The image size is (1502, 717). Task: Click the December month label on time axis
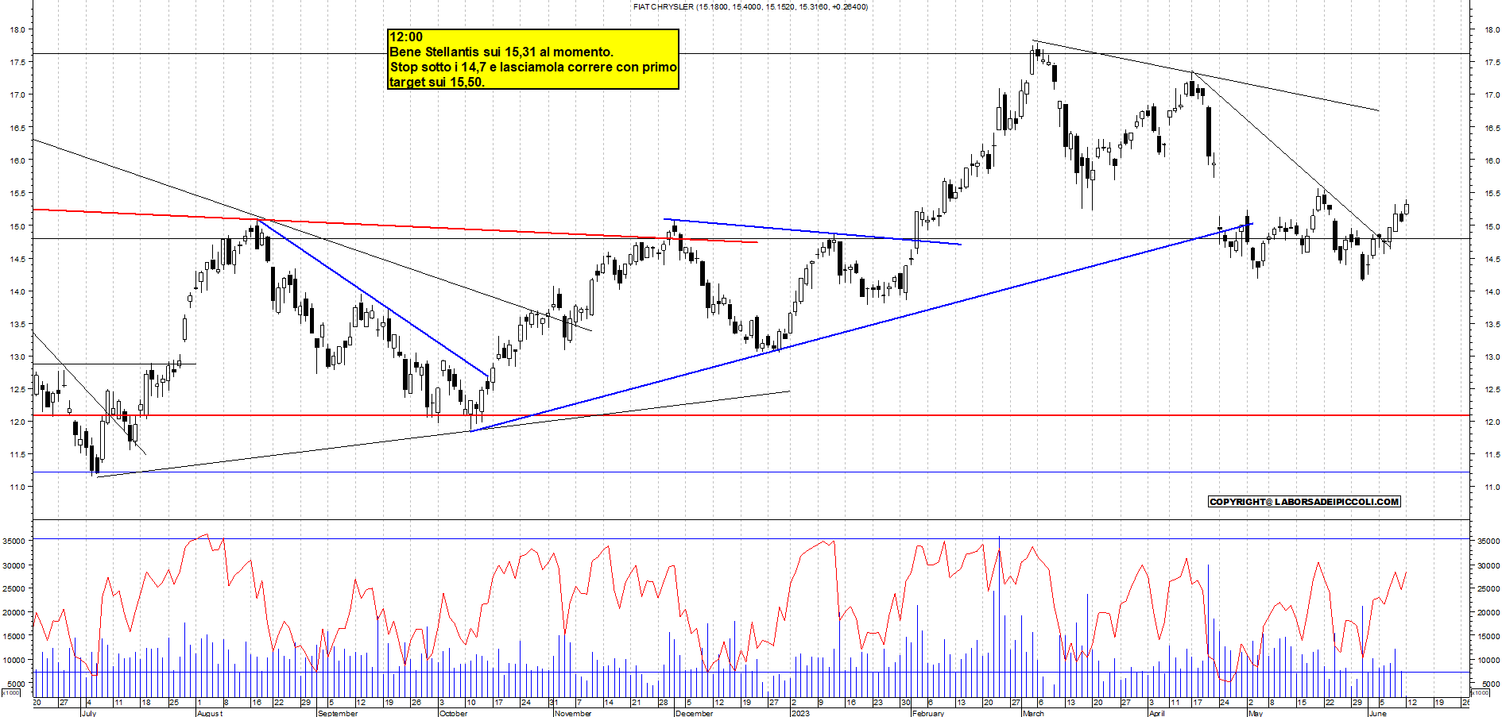coord(694,713)
